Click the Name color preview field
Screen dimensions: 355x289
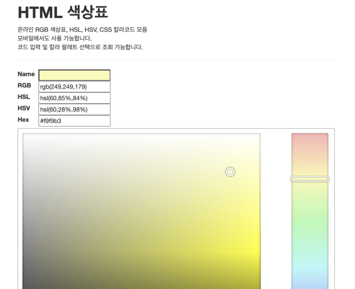pyautogui.click(x=74, y=75)
